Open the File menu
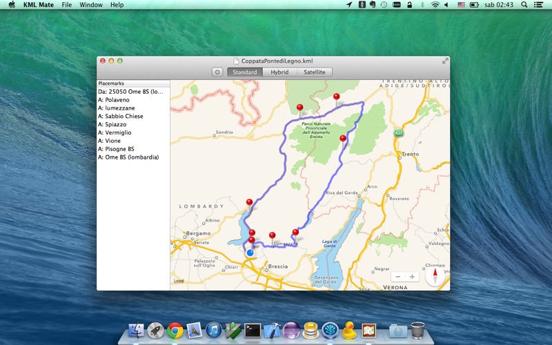This screenshot has height=345, width=552. click(x=66, y=5)
